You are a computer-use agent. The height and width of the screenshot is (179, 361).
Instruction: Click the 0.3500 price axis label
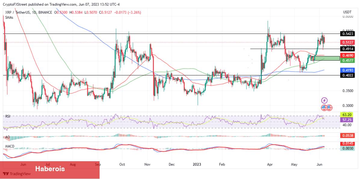point(348,91)
